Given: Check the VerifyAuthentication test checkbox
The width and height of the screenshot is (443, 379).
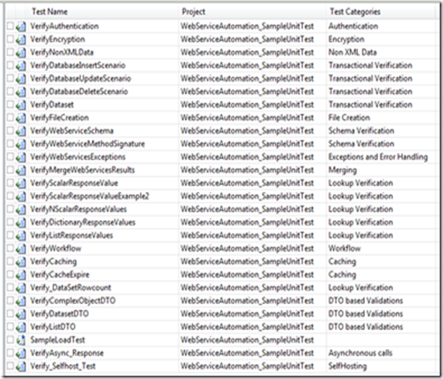Looking at the screenshot, I should 10,26.
